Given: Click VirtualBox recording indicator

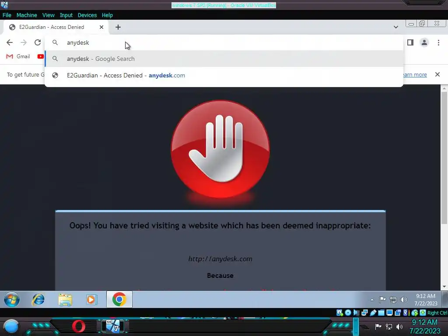Looking at the screenshot, I should pos(398,313).
